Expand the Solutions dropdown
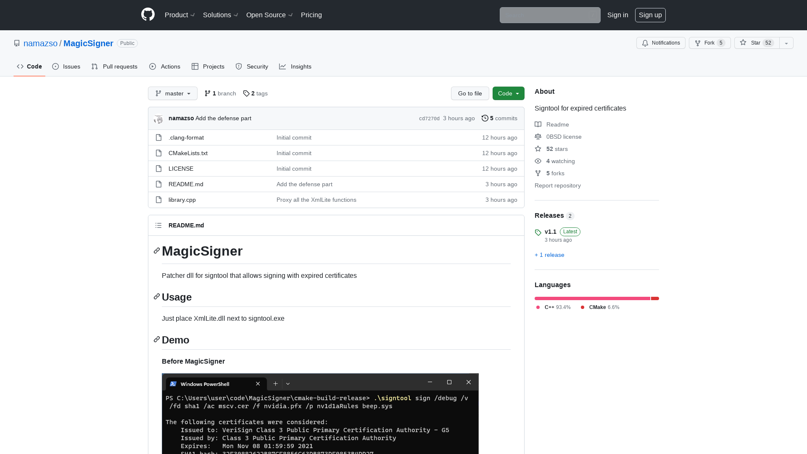807x454 pixels. pos(221,15)
